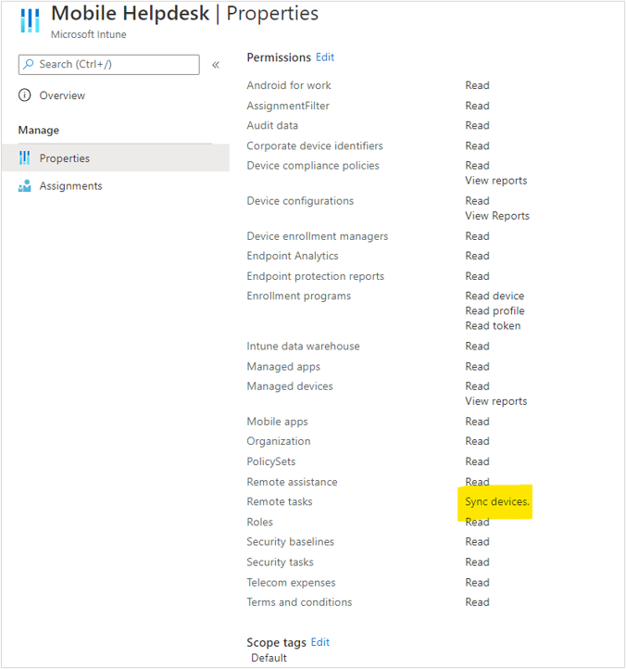The width and height of the screenshot is (626, 669).
Task: Collapse the sidebar with double-chevron icon
Action: click(216, 65)
